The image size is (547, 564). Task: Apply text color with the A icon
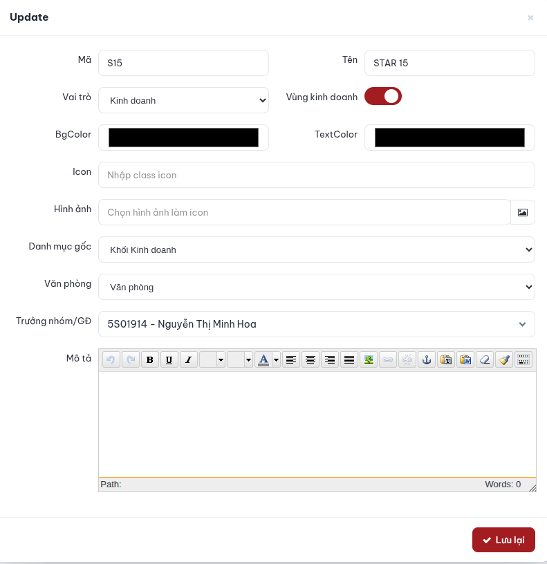click(x=263, y=359)
